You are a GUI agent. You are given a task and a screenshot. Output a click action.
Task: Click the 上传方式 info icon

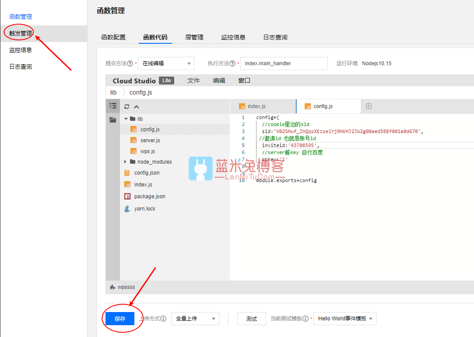(163, 319)
